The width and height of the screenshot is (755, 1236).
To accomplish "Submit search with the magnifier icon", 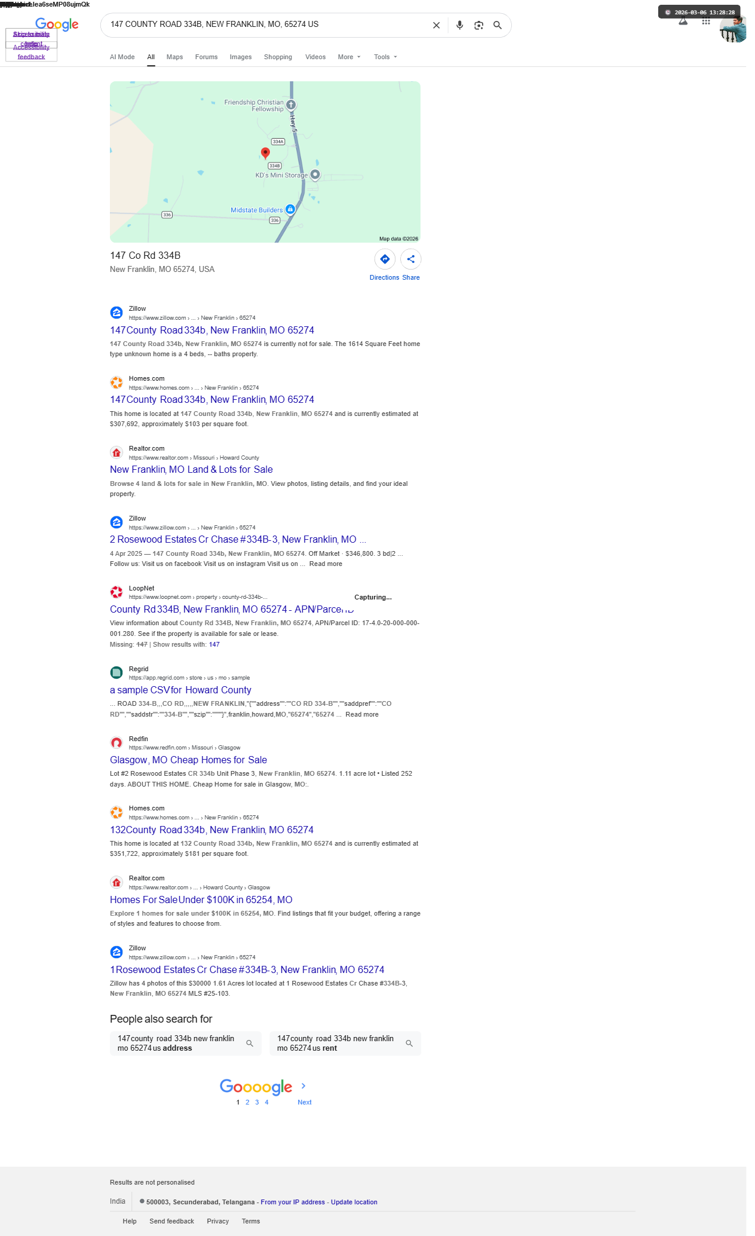I will pyautogui.click(x=497, y=25).
